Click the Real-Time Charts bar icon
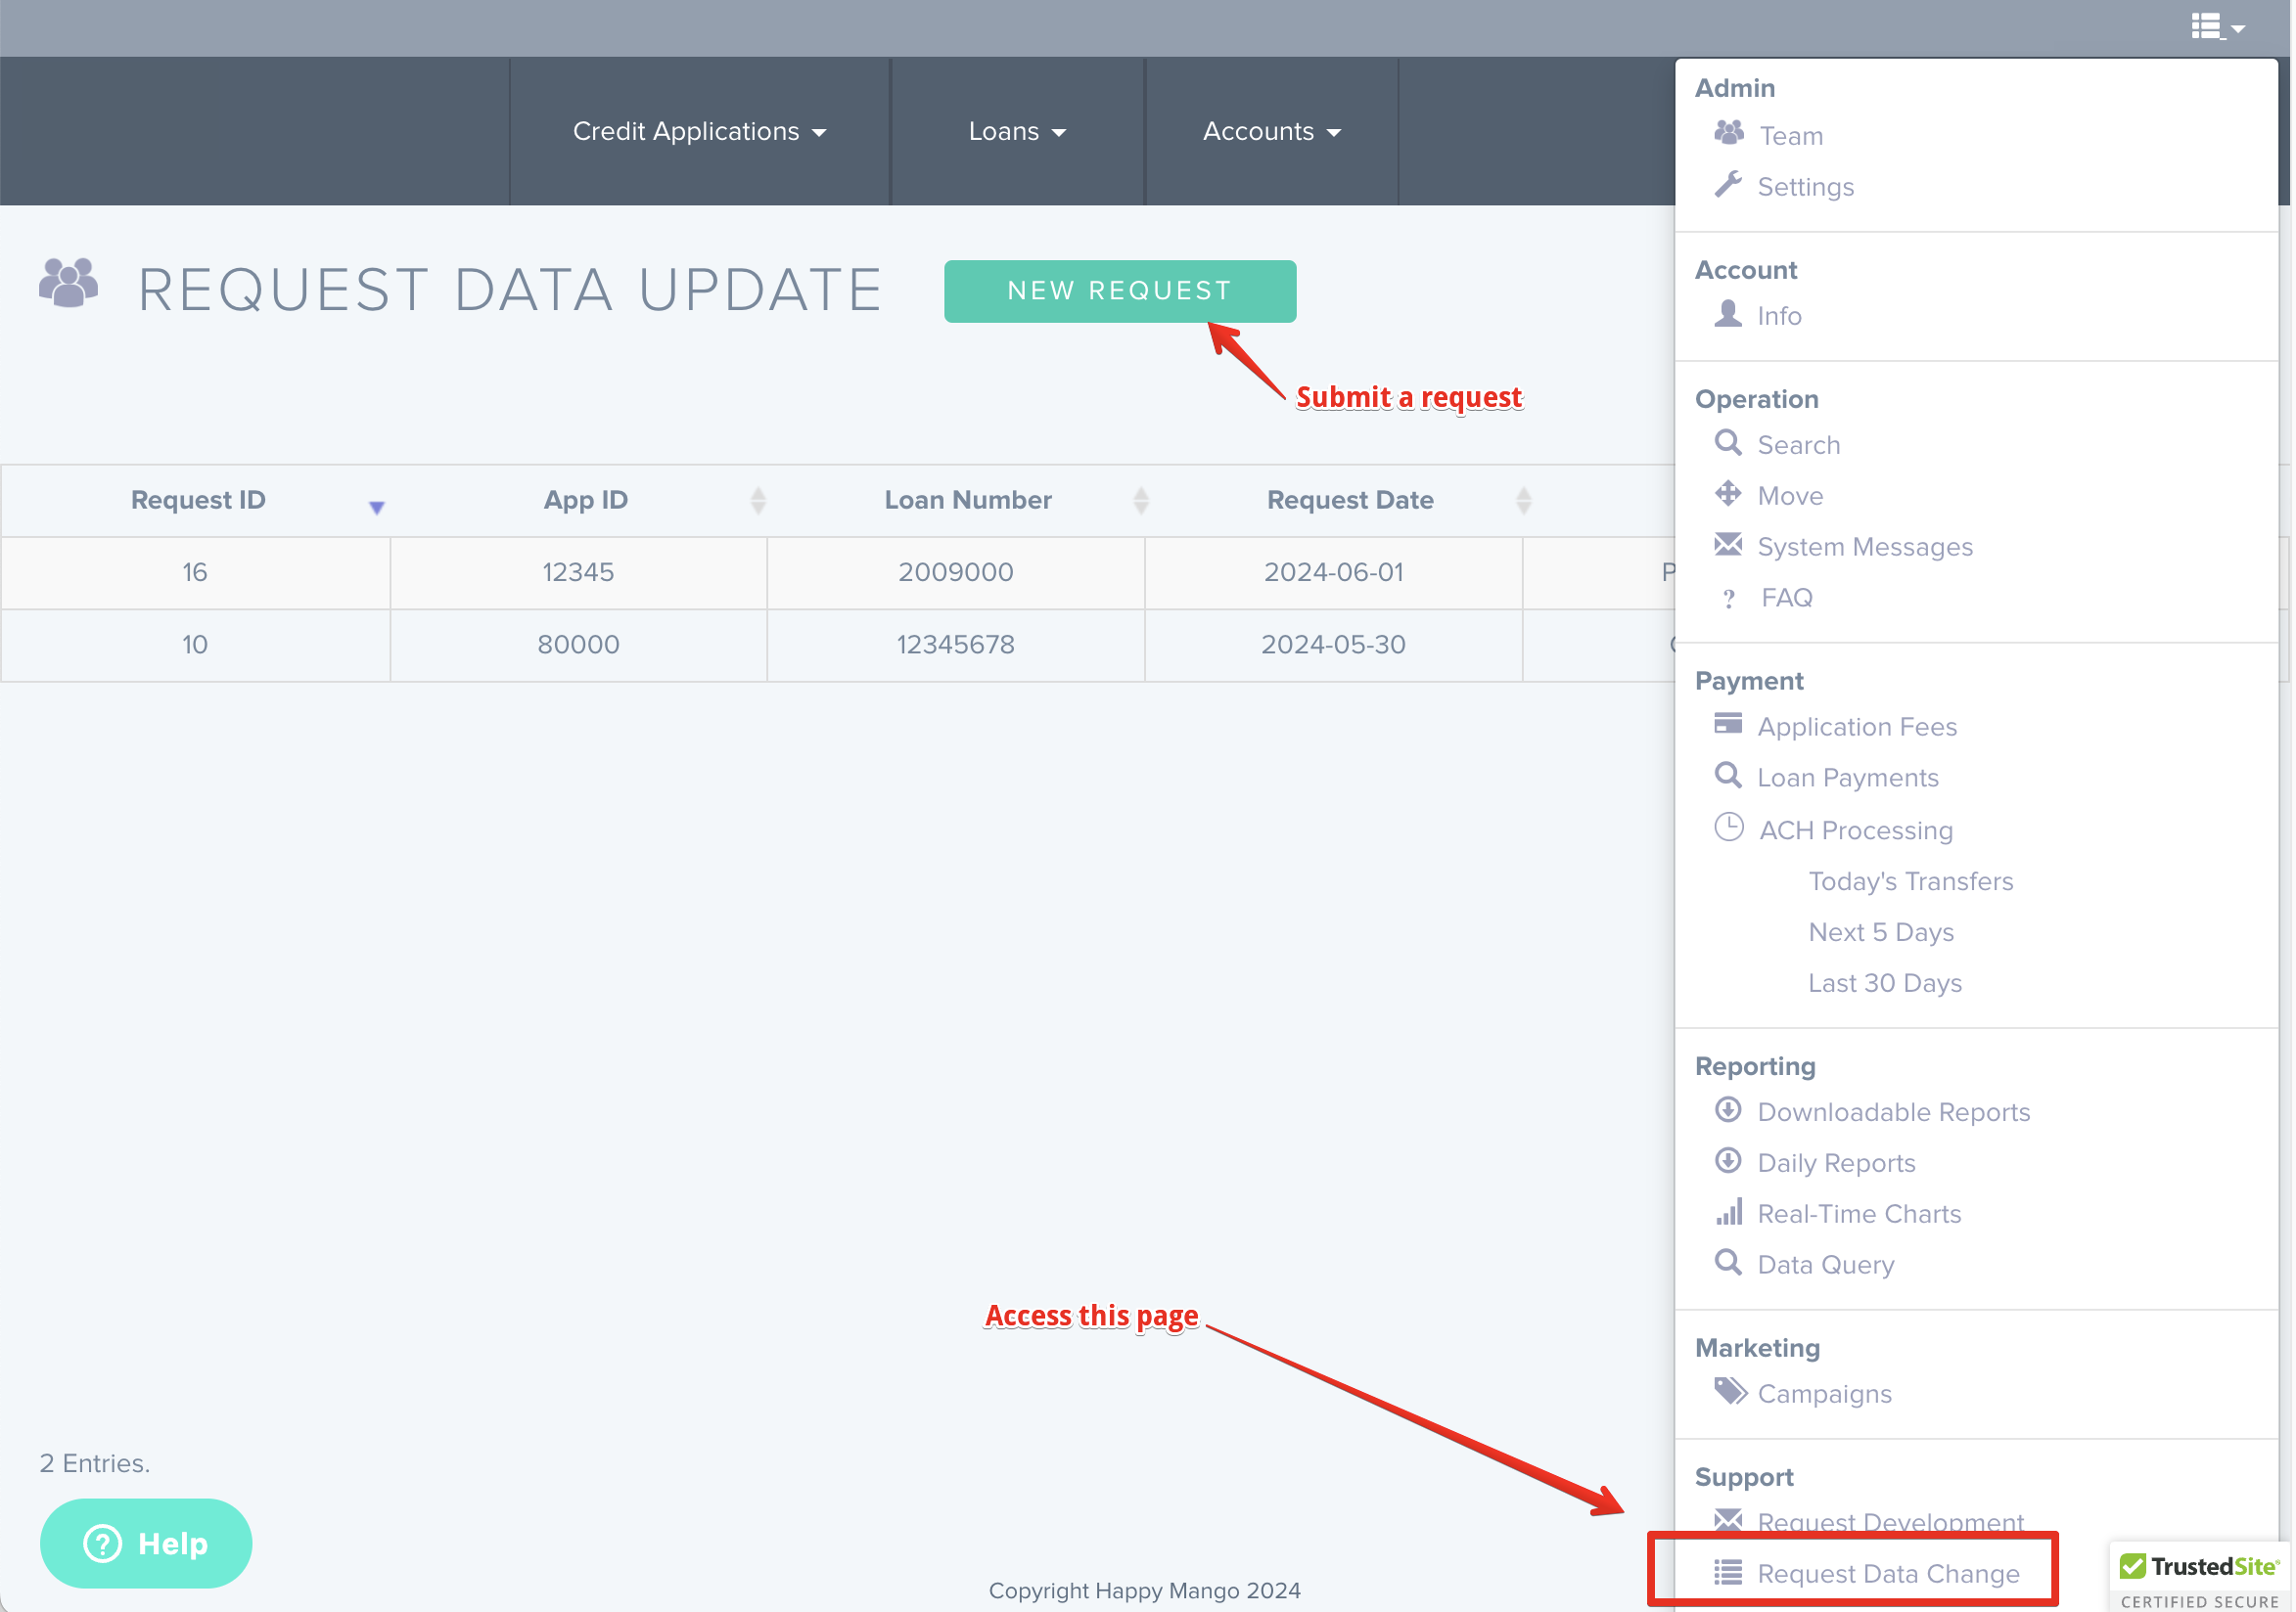Image resolution: width=2296 pixels, height=1612 pixels. 1728,1212
